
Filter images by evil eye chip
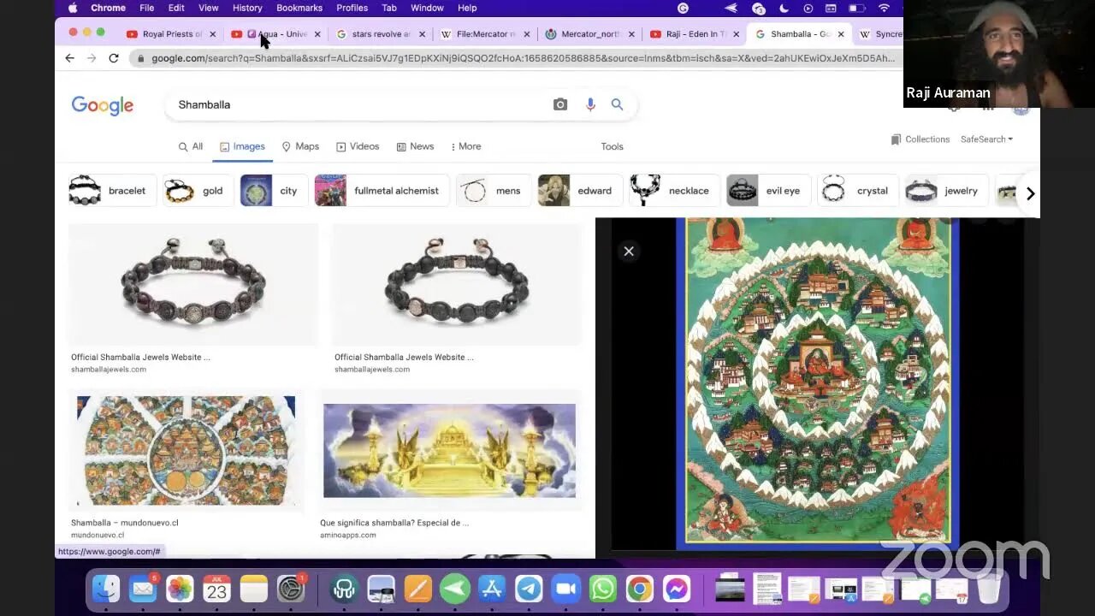pos(767,191)
